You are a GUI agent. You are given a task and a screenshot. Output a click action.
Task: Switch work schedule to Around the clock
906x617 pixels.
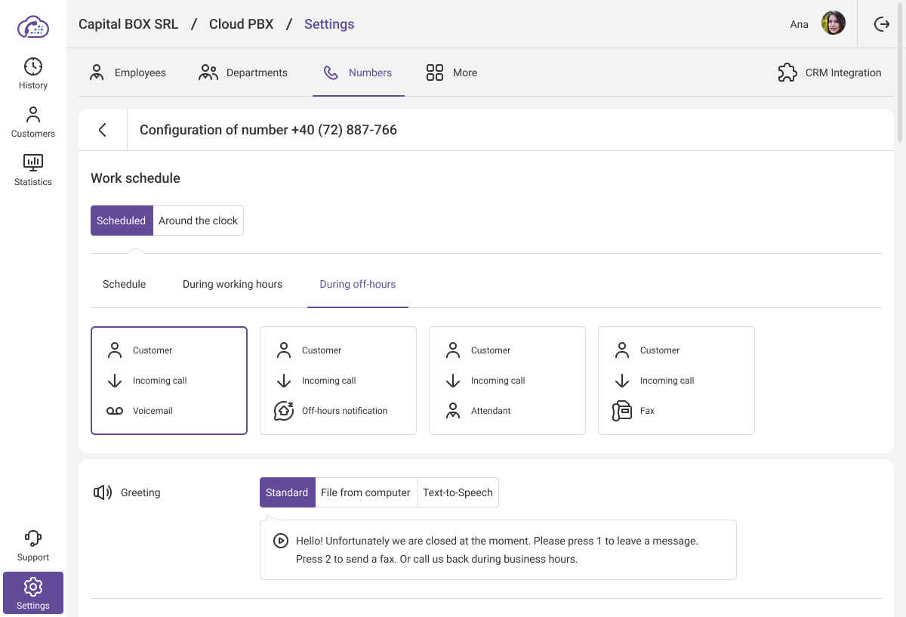(198, 221)
